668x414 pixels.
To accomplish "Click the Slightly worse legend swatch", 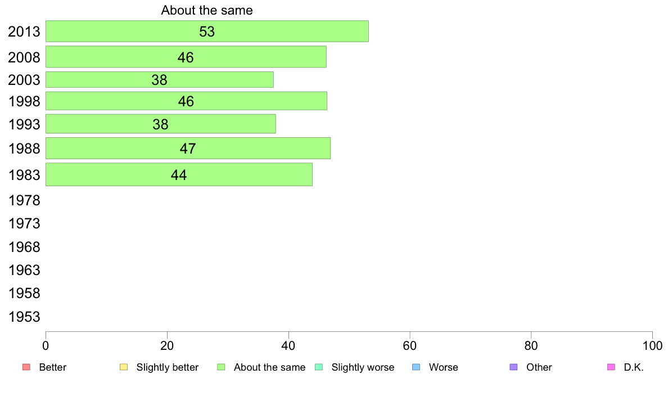I will pos(319,367).
